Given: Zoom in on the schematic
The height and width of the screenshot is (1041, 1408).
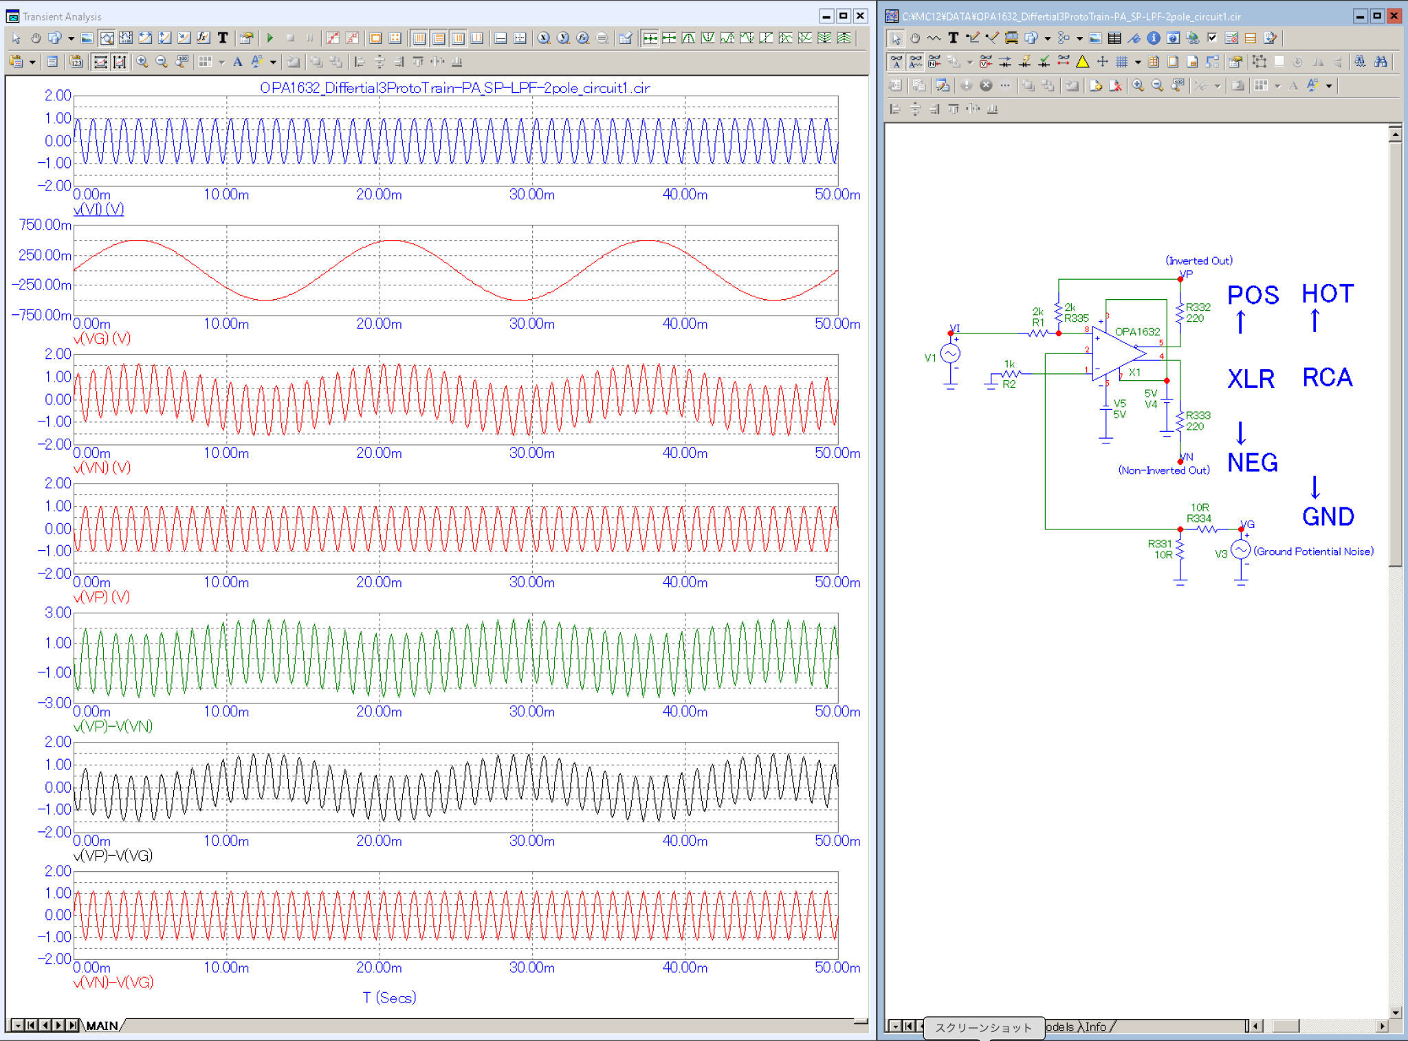Looking at the screenshot, I should [1138, 85].
